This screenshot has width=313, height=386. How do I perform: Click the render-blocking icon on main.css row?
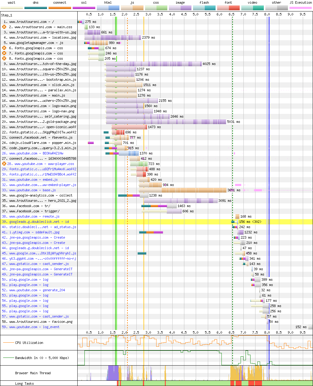[4, 27]
